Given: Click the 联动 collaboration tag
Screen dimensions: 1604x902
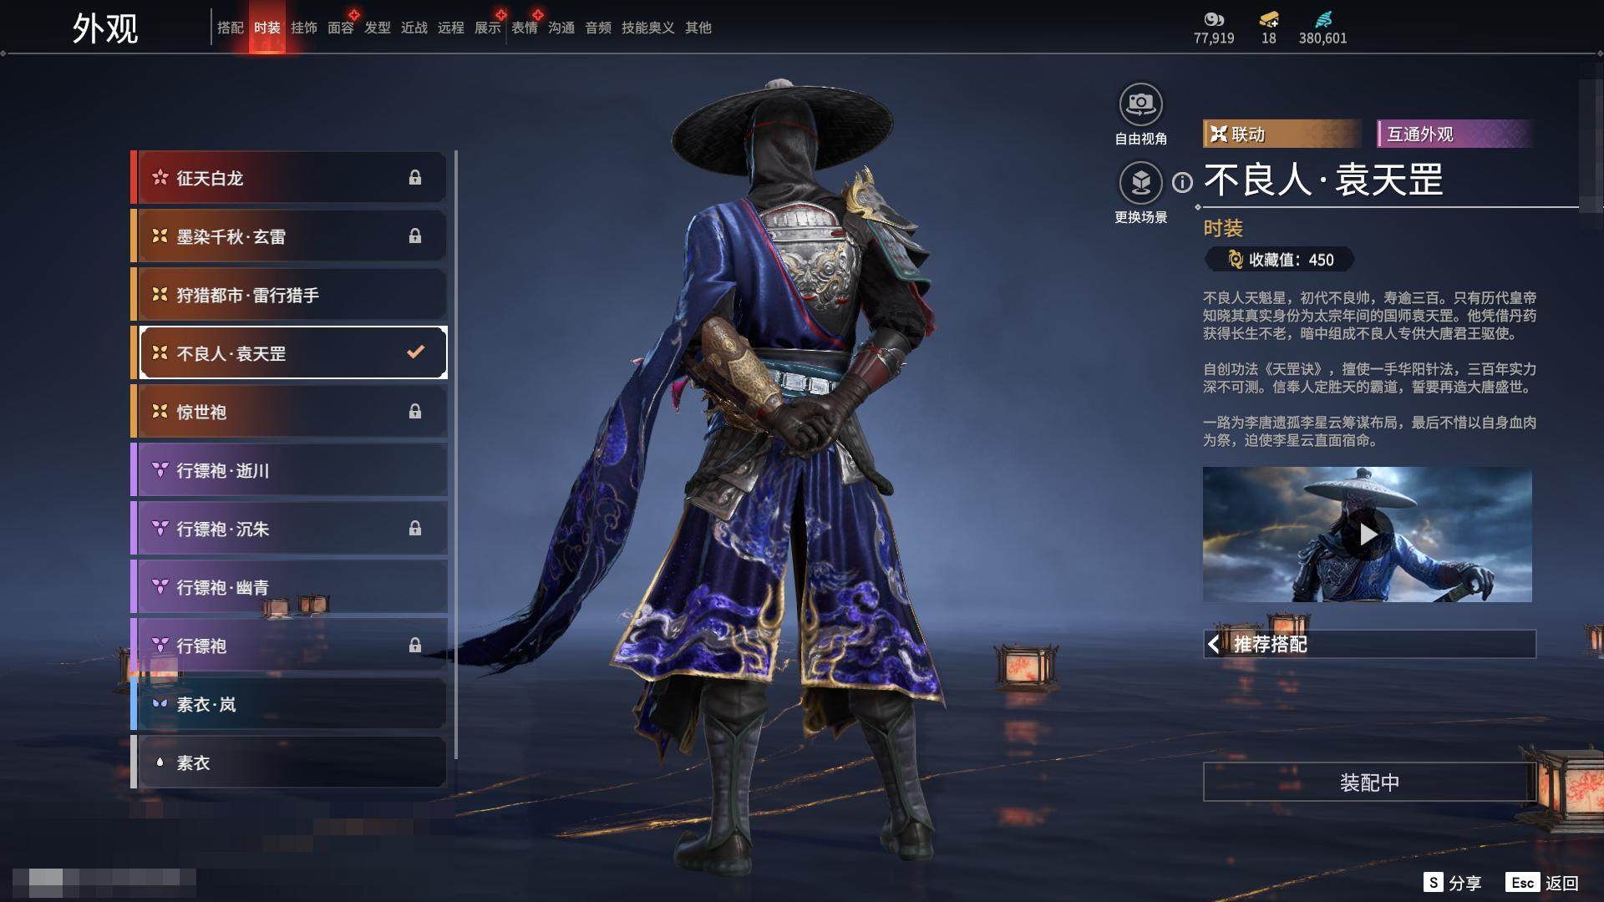Looking at the screenshot, I should pos(1282,134).
